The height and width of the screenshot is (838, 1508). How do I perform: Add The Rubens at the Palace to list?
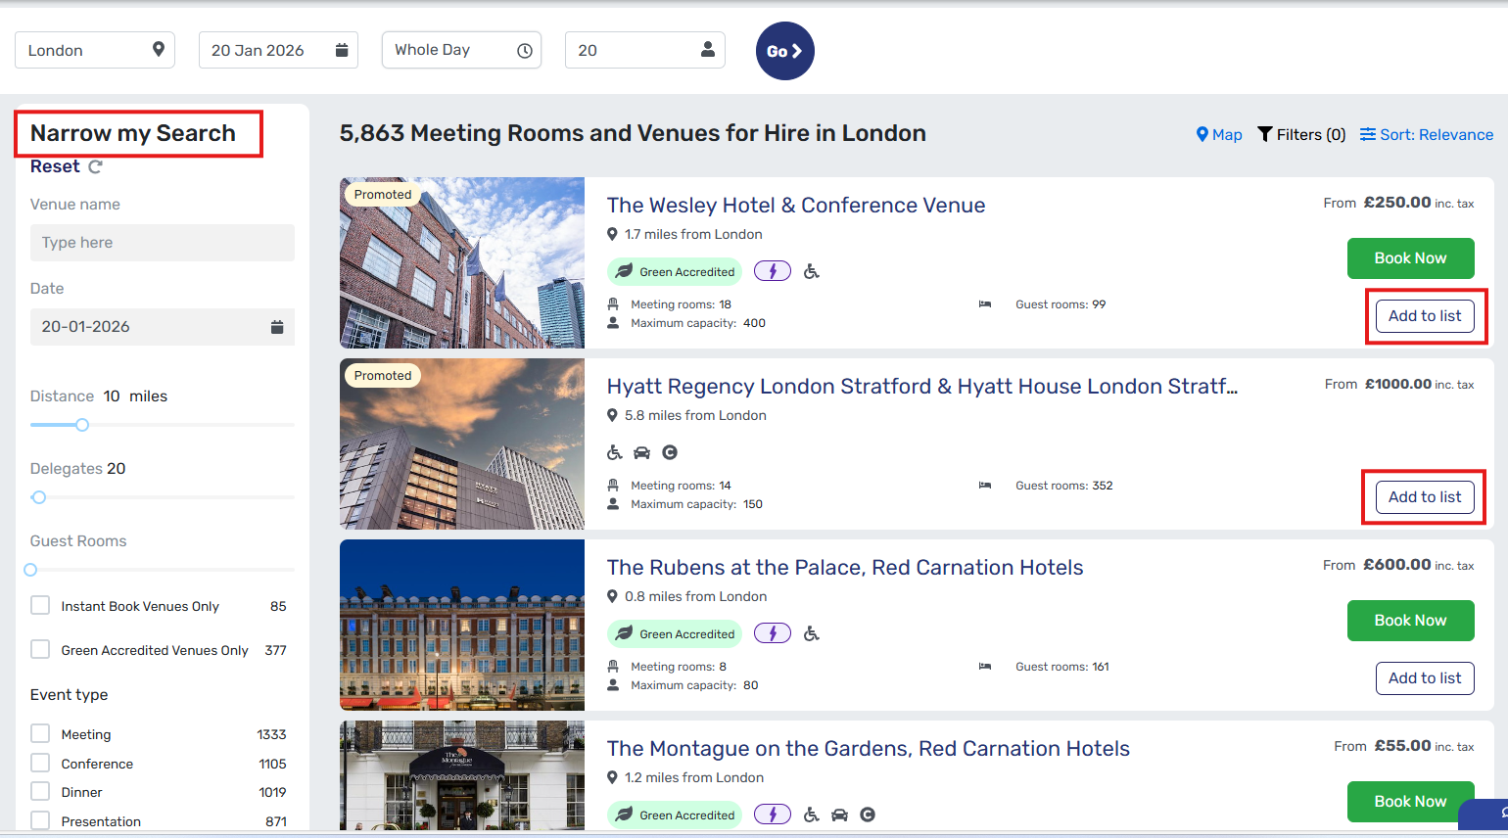(x=1425, y=678)
